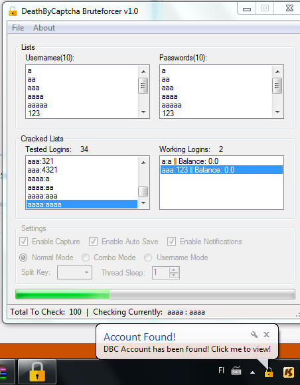300x385 pixels.
Task: Click the padlock icon in the title bar
Action: [12, 11]
